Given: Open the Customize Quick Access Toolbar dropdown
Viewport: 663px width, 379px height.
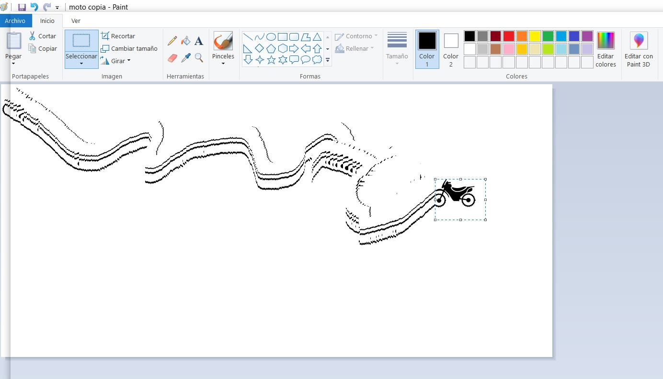Looking at the screenshot, I should pos(57,8).
